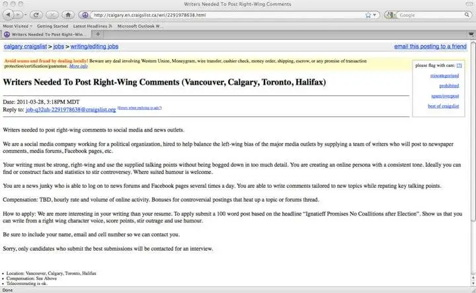Image resolution: width=476 pixels, height=293 pixels.
Task: Open a new tab with the plus button
Action: (98, 34)
